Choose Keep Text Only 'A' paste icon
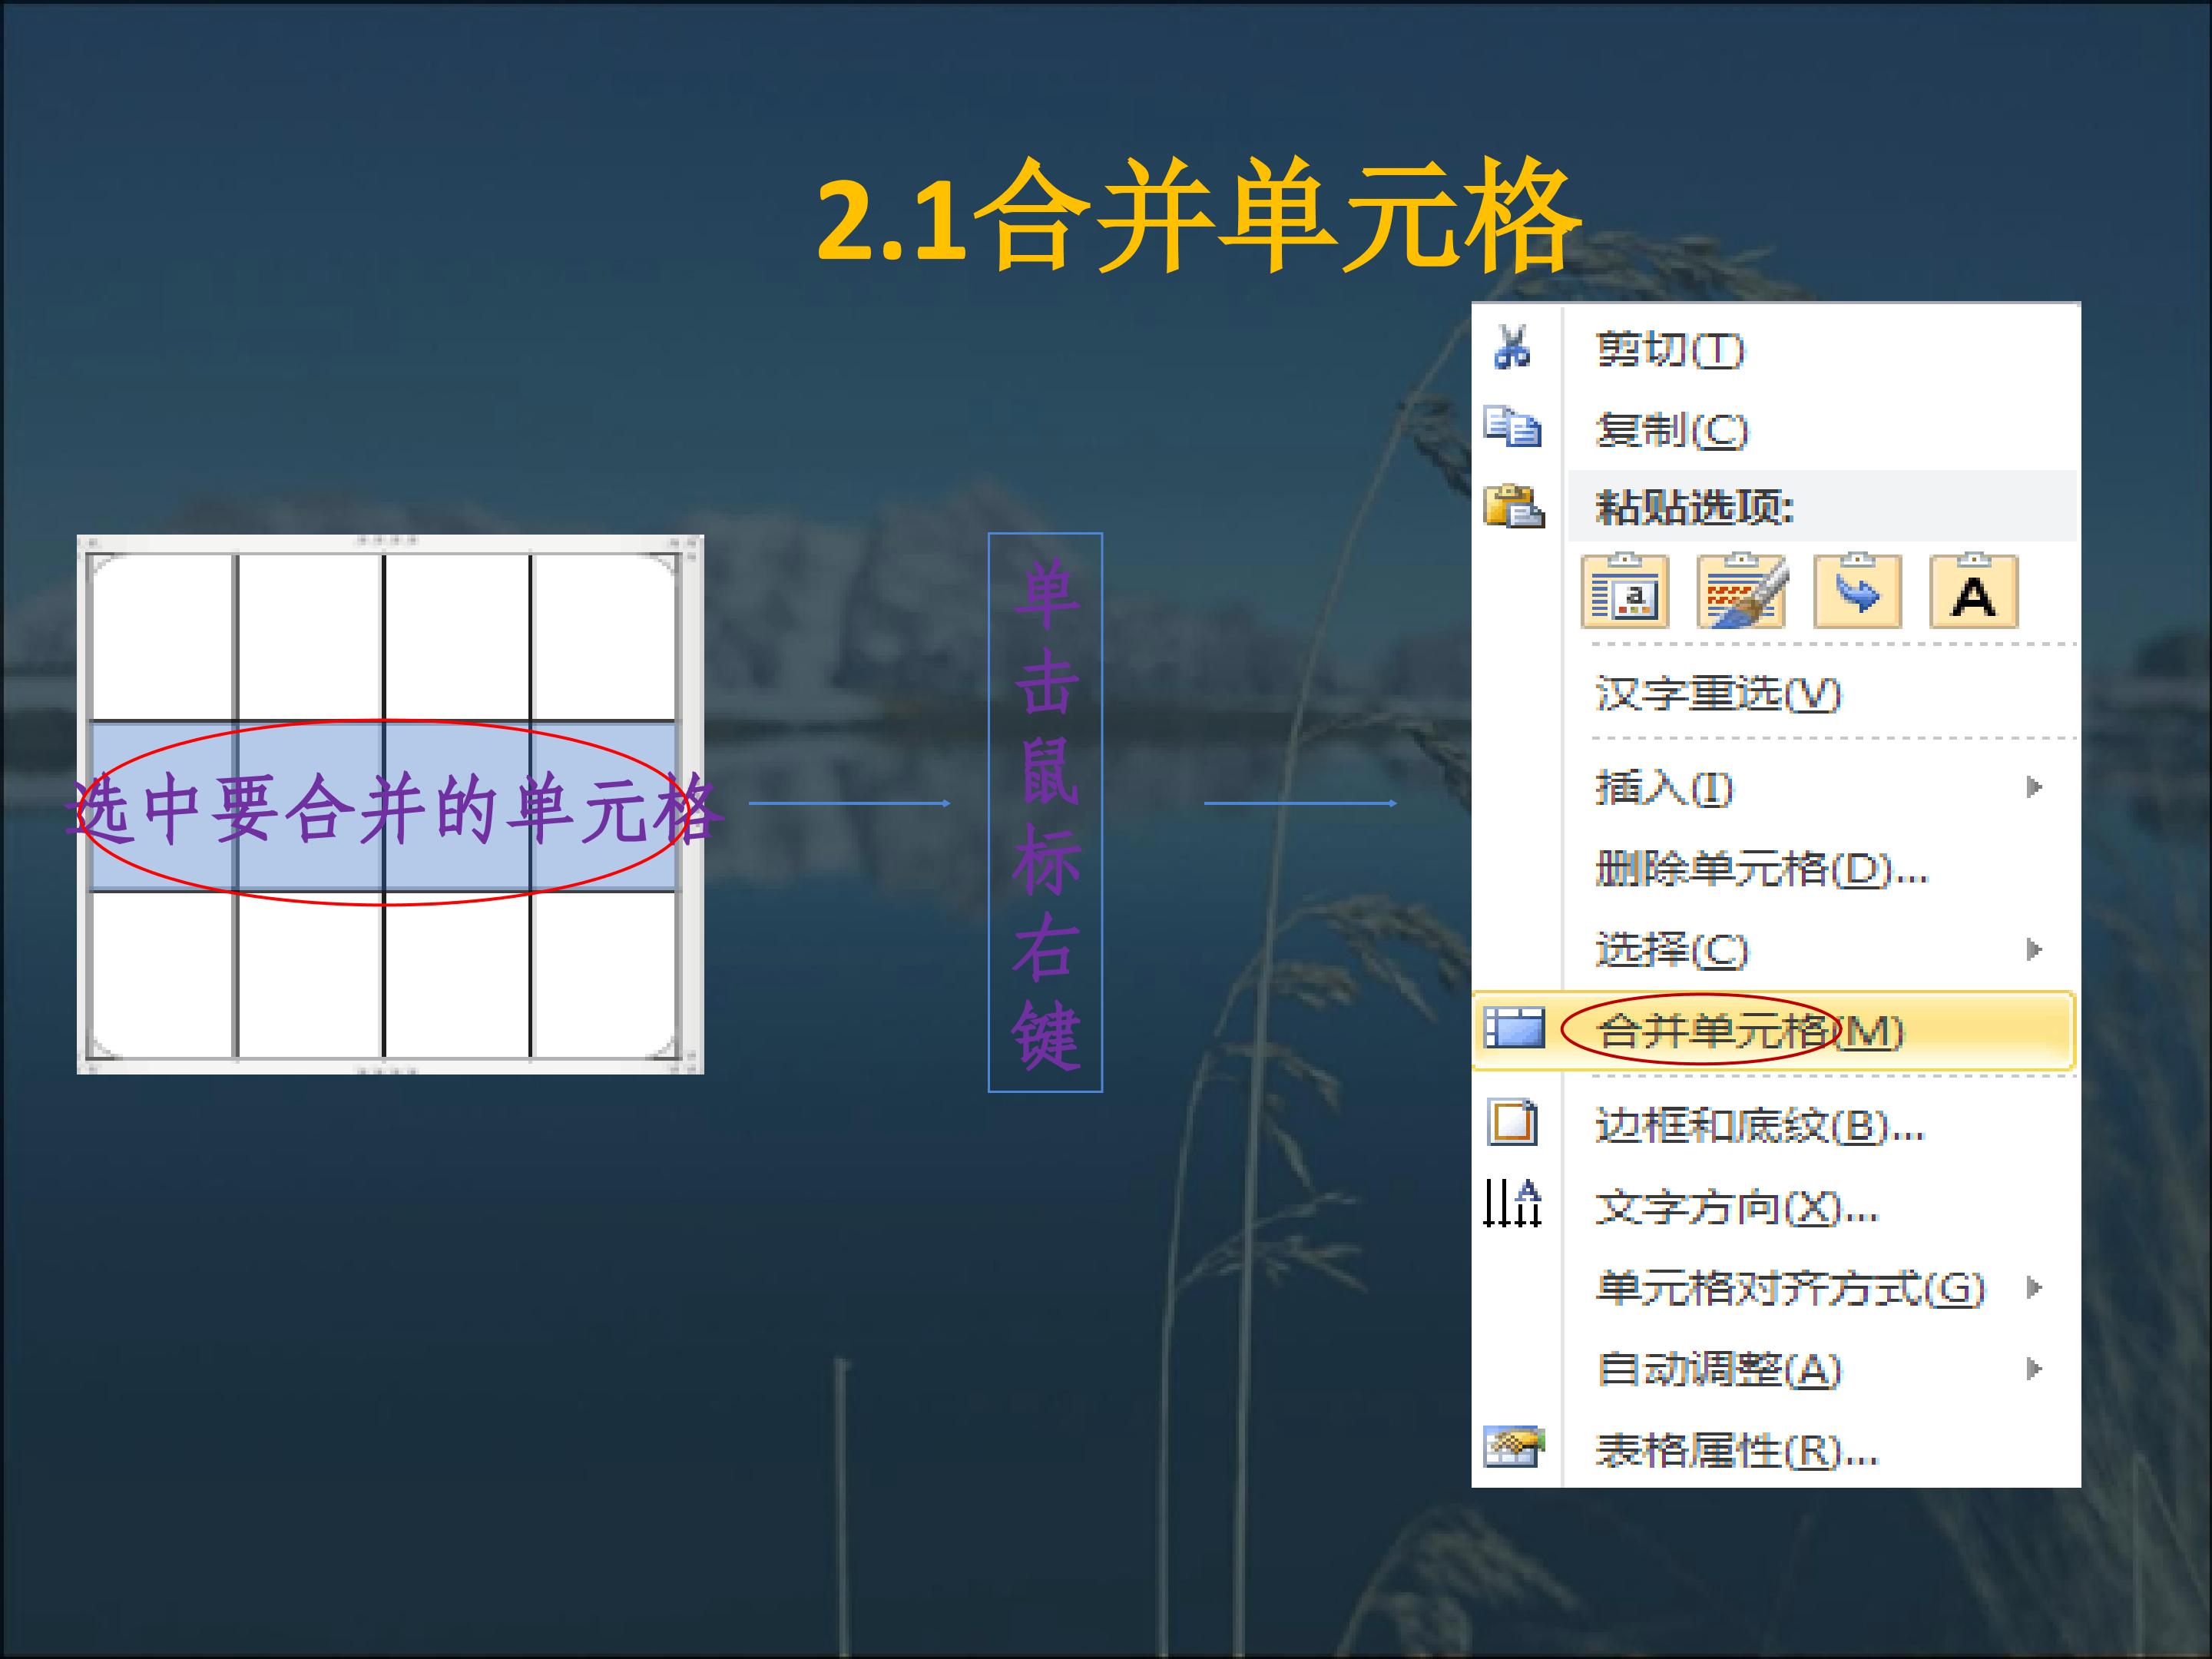Screen dimensions: 2212x1659 tap(1973, 592)
